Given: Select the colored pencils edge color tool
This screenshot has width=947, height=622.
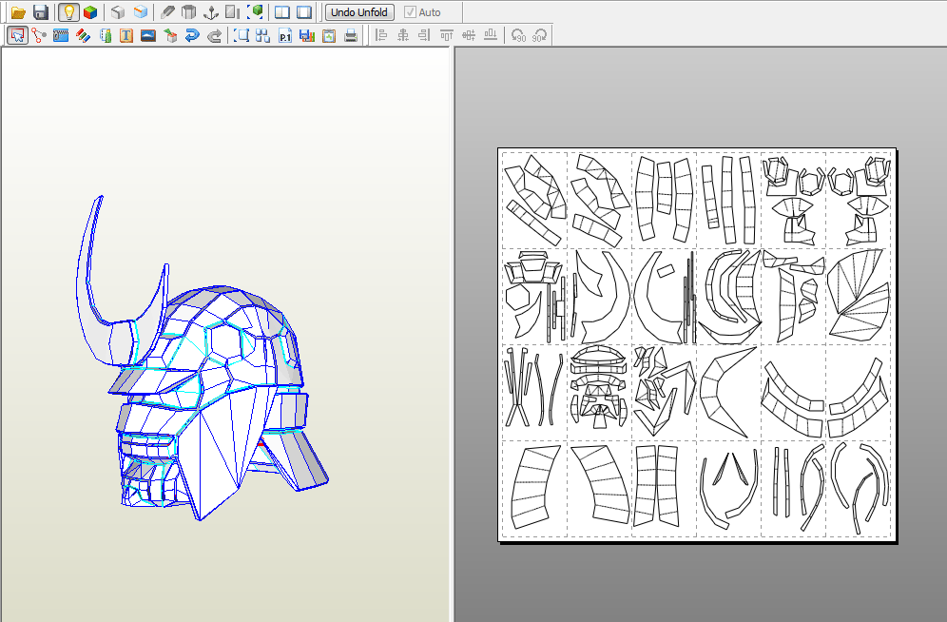Looking at the screenshot, I should [x=83, y=35].
